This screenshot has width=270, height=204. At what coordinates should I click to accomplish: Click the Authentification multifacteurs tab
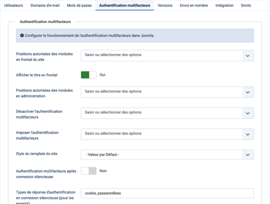[x=125, y=5]
